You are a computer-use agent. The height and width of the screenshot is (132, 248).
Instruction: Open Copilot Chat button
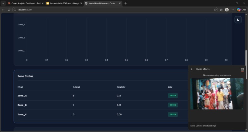[x=241, y=10]
